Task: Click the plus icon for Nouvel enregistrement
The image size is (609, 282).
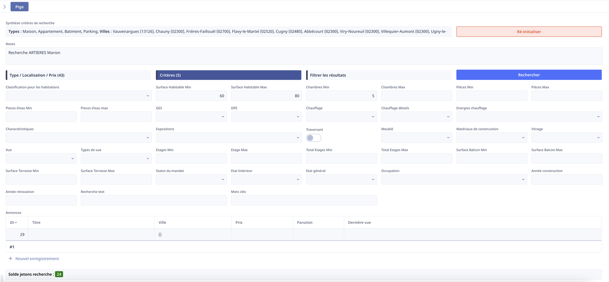Action: pyautogui.click(x=10, y=259)
